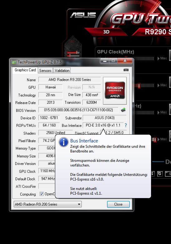This screenshot has width=171, height=244.
Task: Click the Bus Interface tooltip heading
Action: 84,141
